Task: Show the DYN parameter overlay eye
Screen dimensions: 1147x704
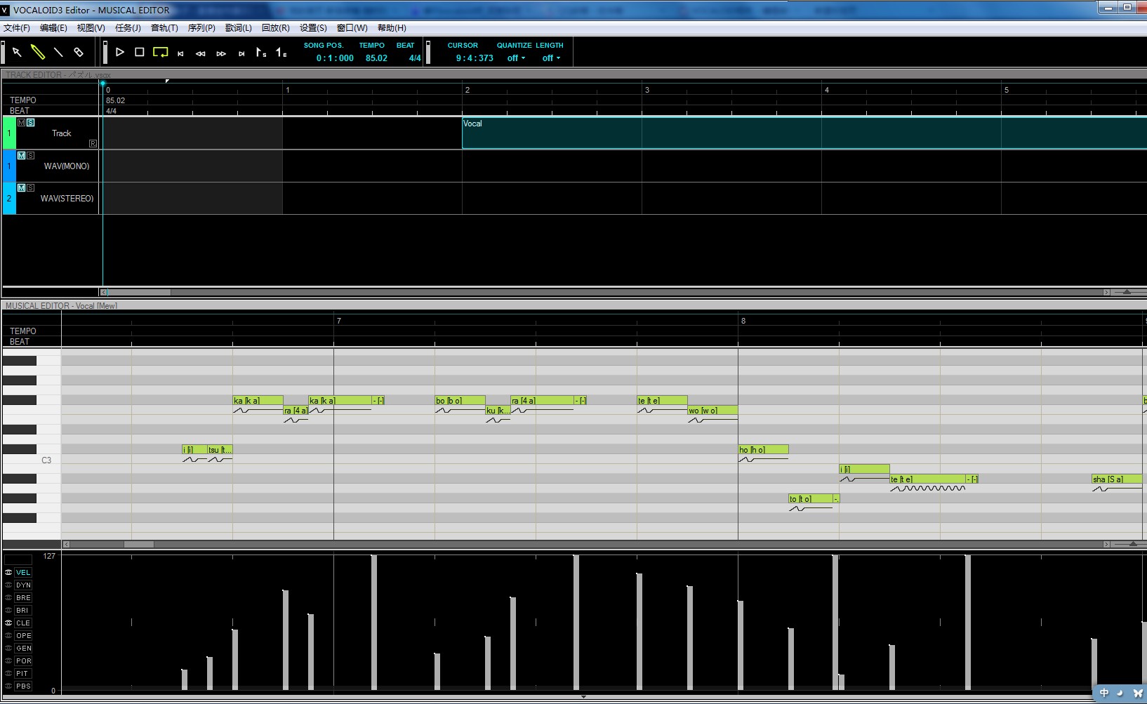Action: click(x=8, y=585)
